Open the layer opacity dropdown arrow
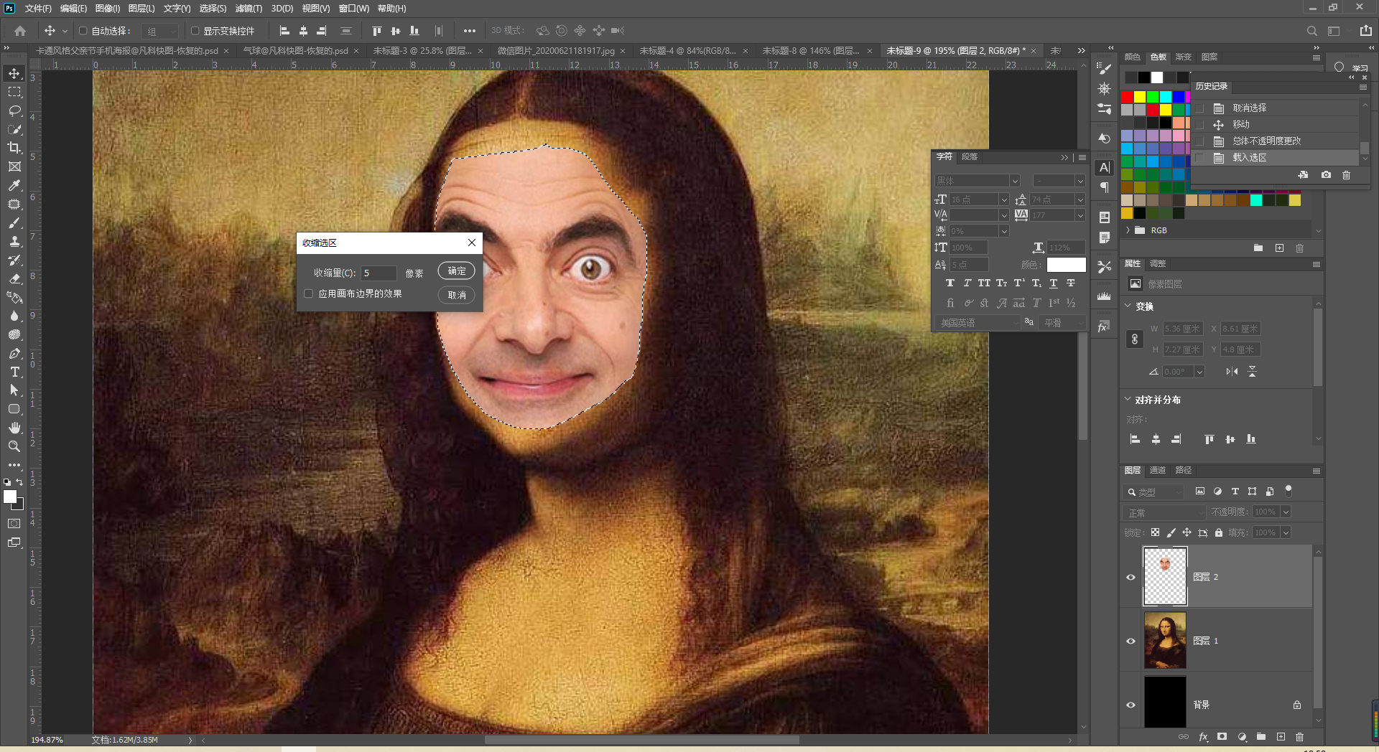1379x752 pixels. click(x=1286, y=512)
